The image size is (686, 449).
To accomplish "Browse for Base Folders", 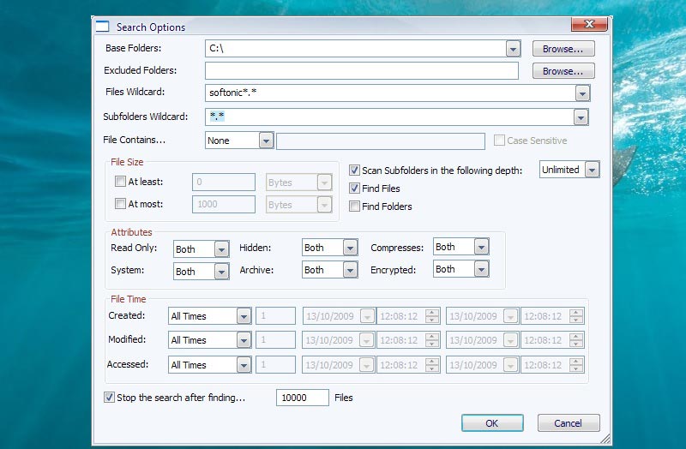I will tap(563, 49).
